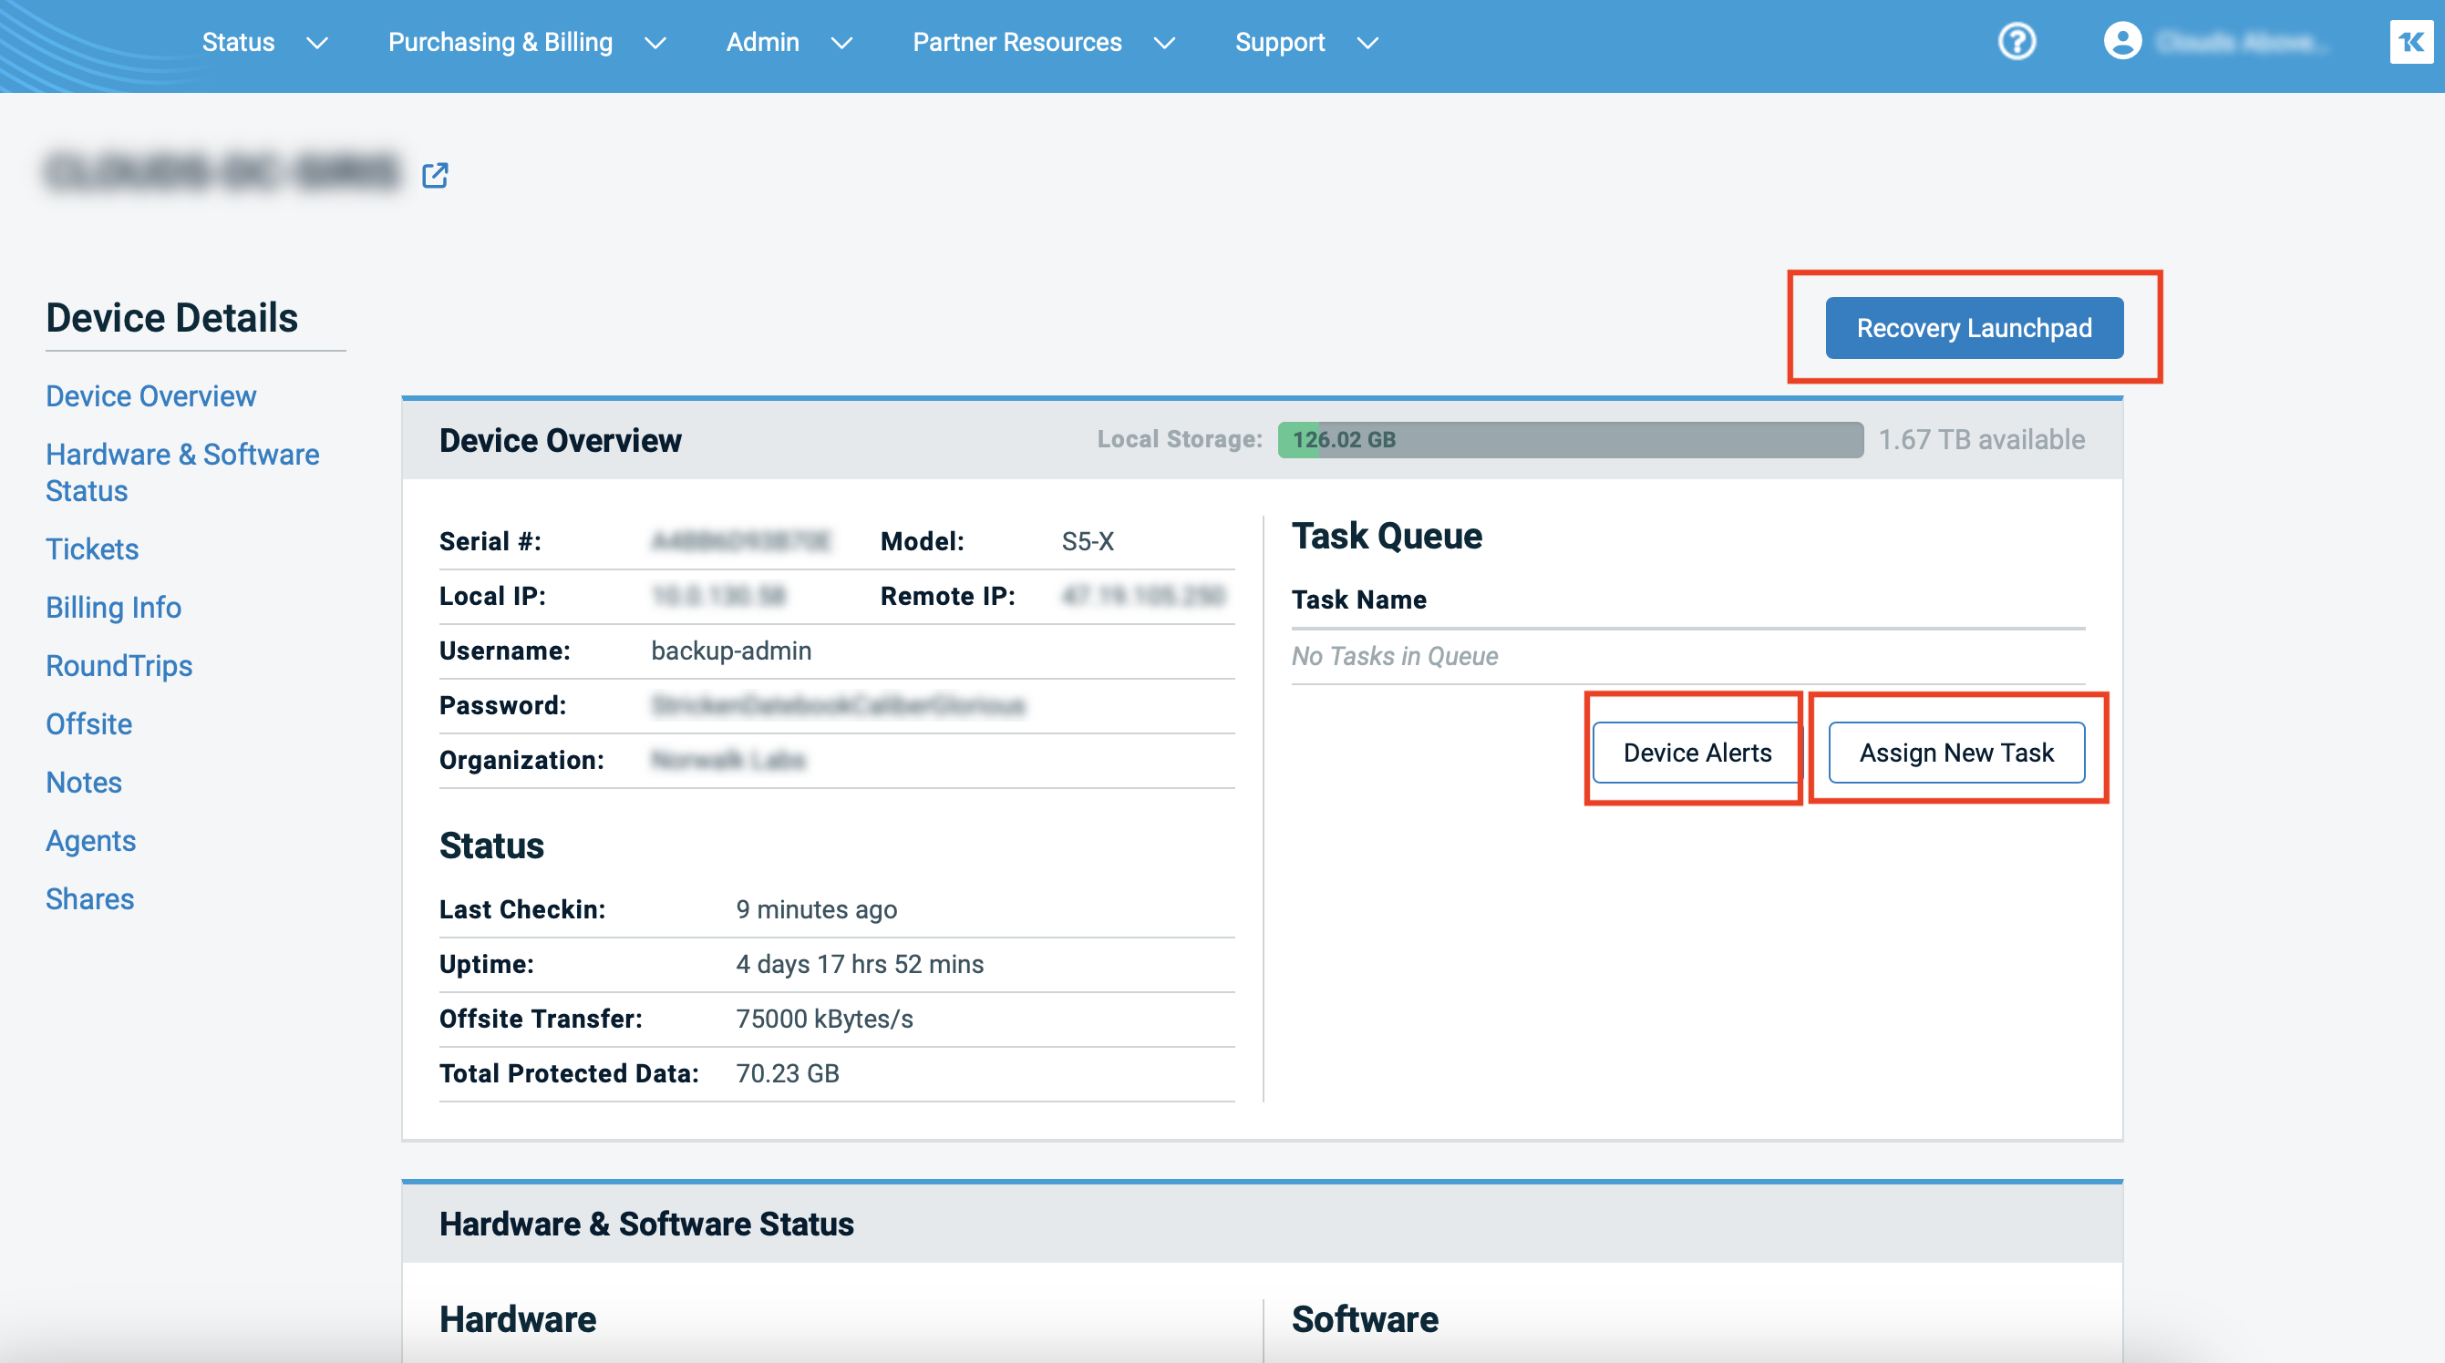The width and height of the screenshot is (2445, 1363).
Task: Open the Support menu
Action: coord(1278,43)
